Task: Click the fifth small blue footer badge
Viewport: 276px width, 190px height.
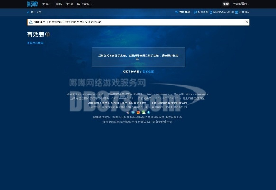Action: pos(149,112)
